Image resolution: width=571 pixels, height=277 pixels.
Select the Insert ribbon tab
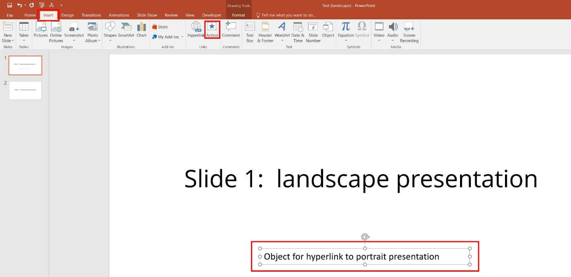(x=48, y=15)
